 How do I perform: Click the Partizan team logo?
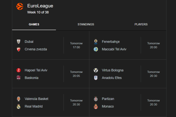point(96,99)
